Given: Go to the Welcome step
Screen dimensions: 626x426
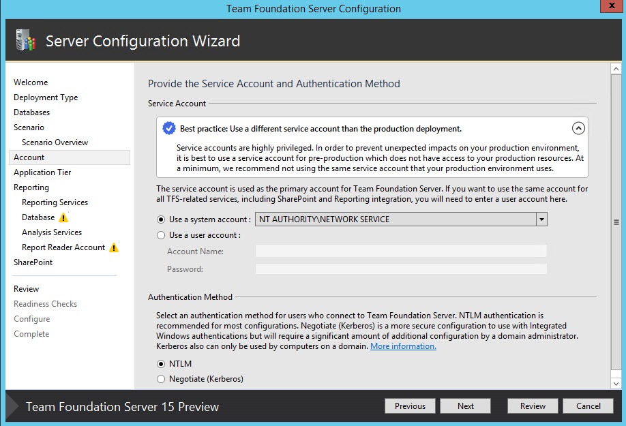Looking at the screenshot, I should click(x=31, y=82).
